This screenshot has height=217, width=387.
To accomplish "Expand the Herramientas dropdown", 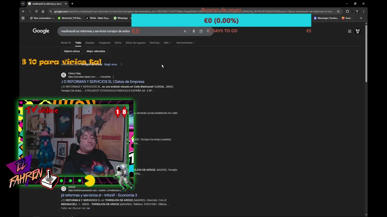I will click(186, 43).
